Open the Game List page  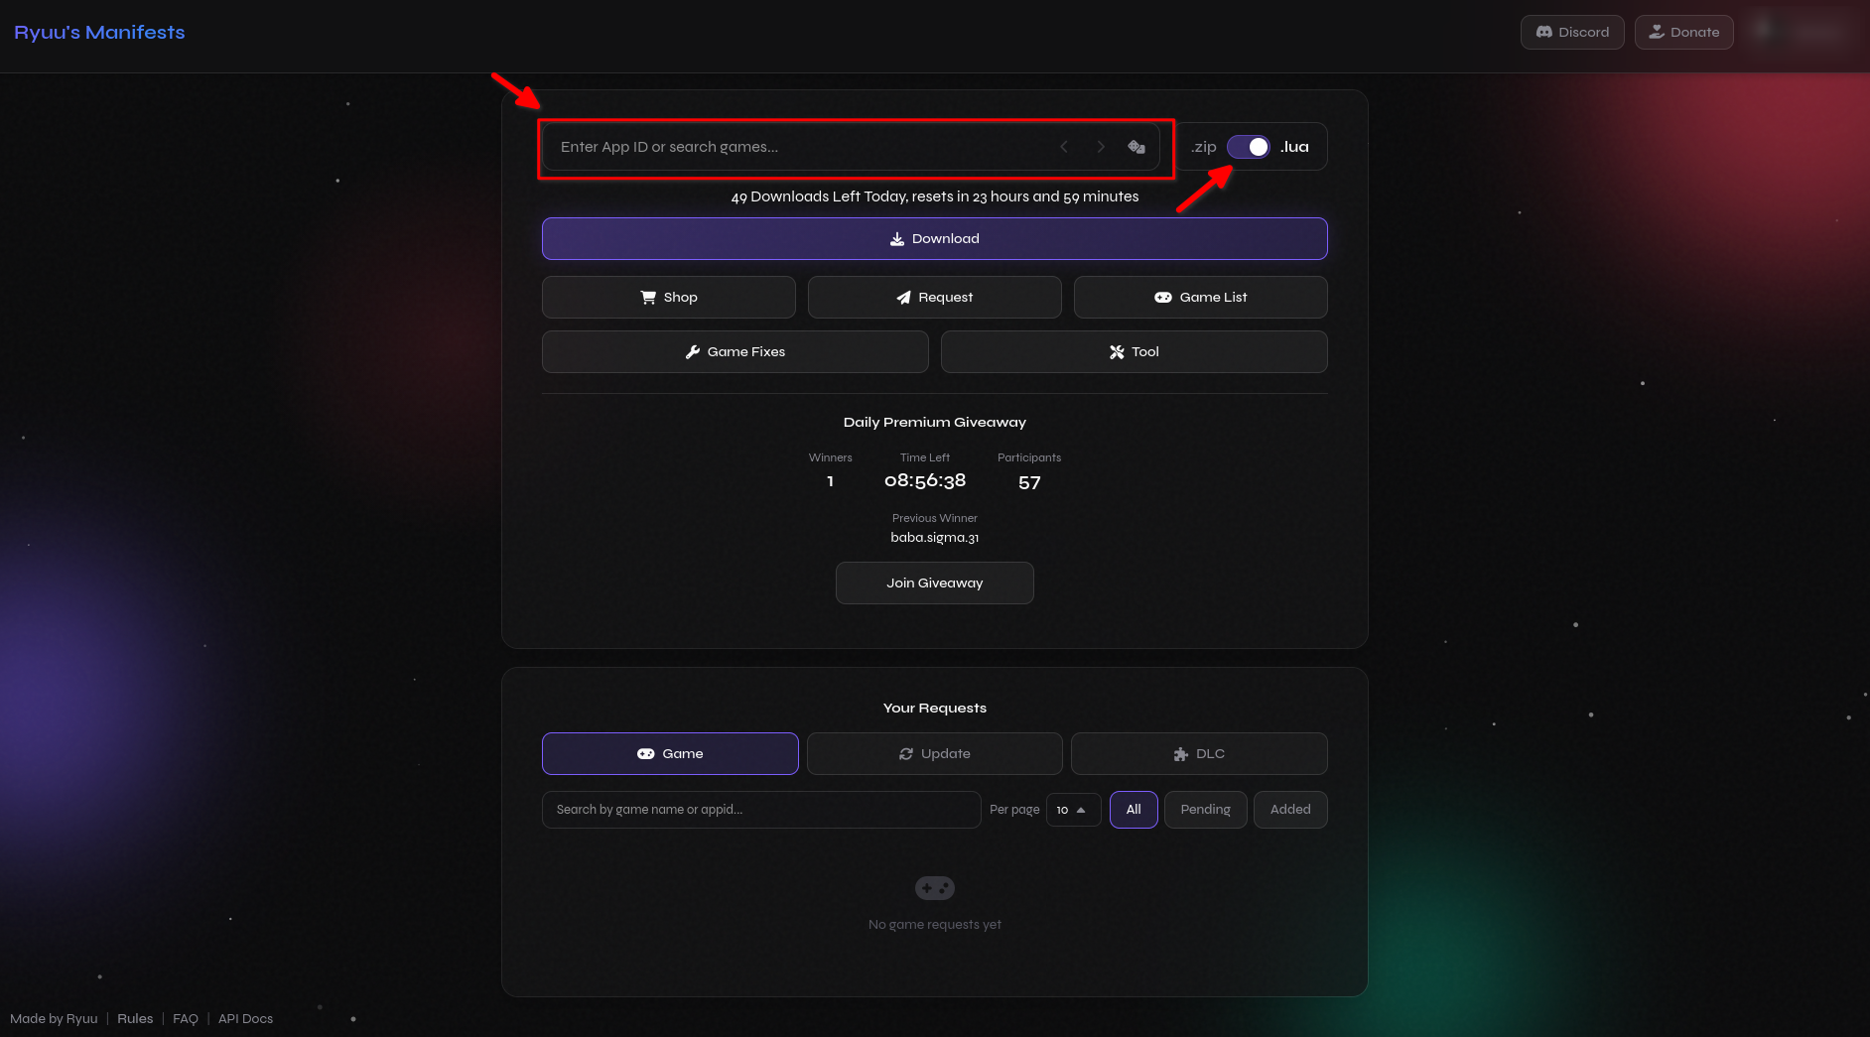tap(1201, 298)
